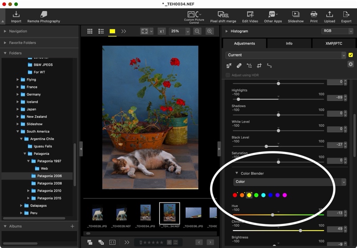Add a new album with plus

tap(72, 226)
